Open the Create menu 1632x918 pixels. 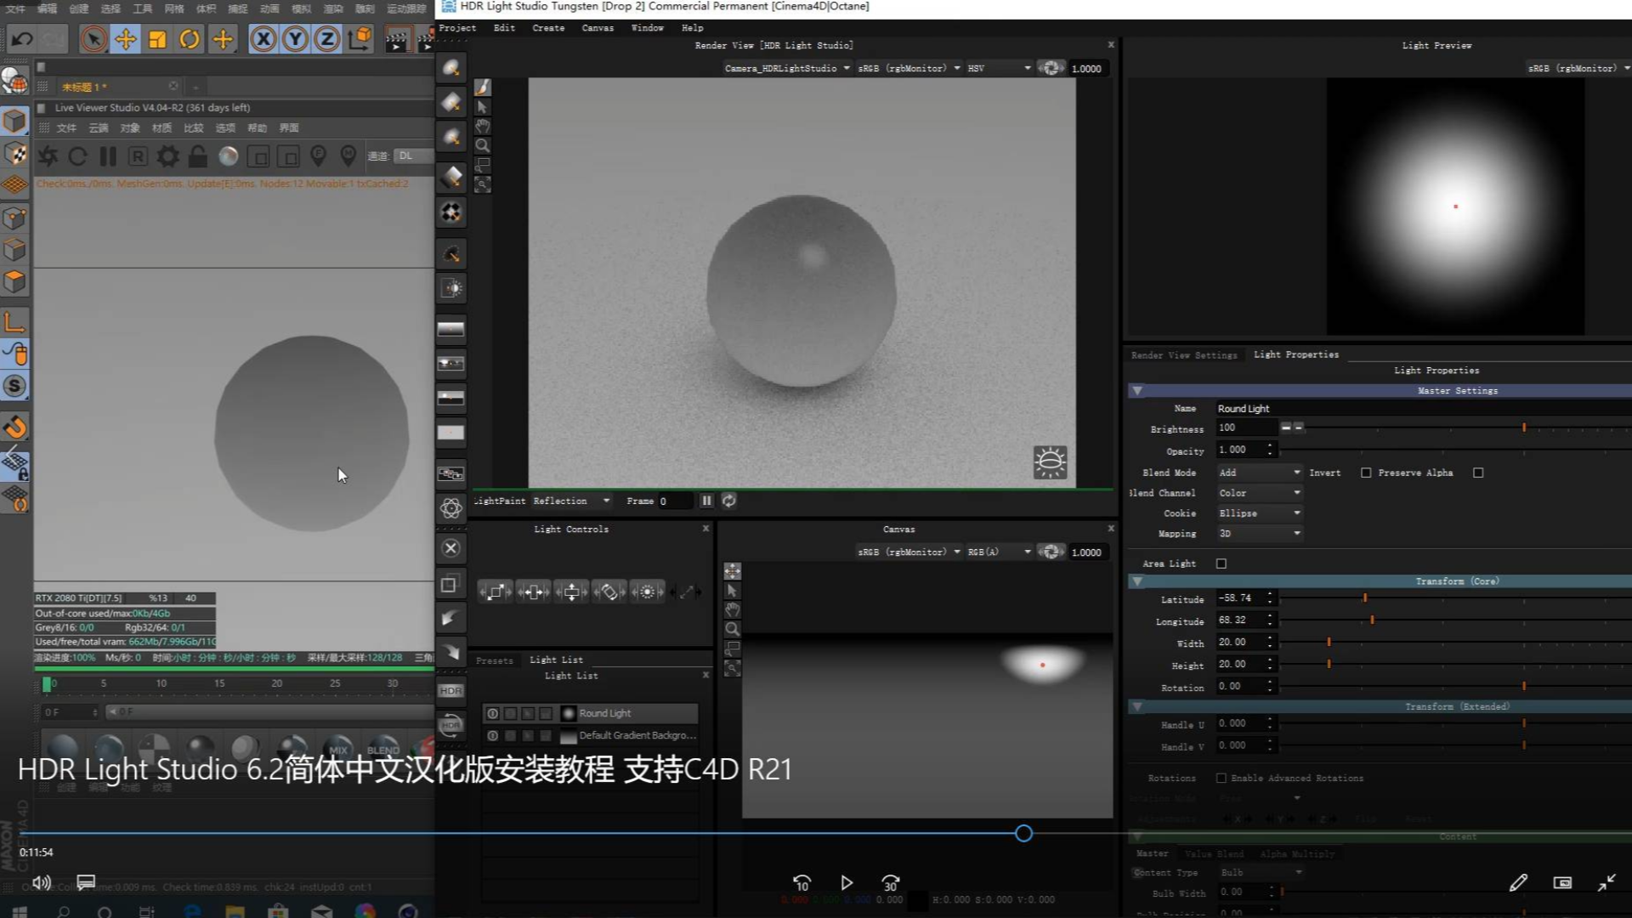(548, 28)
